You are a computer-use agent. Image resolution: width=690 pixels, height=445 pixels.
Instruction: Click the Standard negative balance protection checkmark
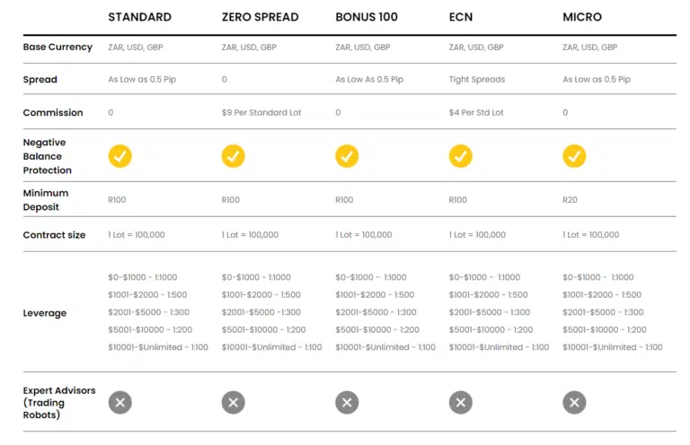click(120, 156)
